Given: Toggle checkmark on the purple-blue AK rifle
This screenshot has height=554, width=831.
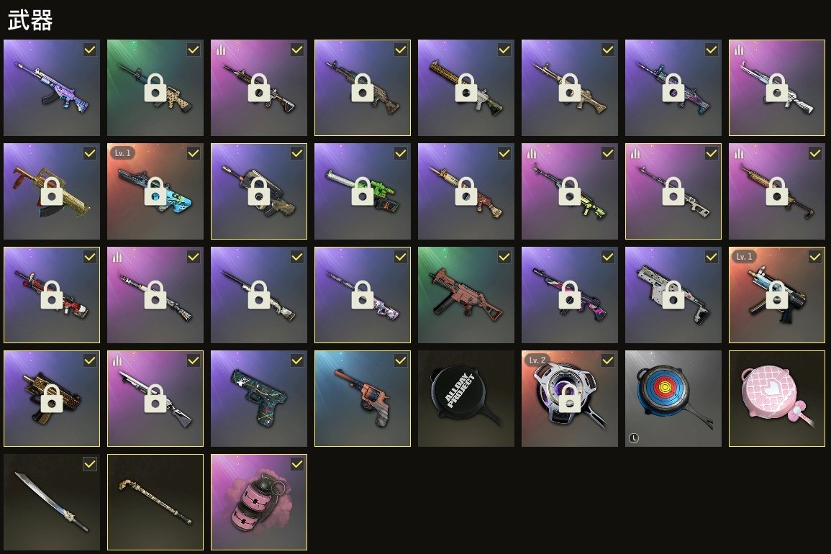Looking at the screenshot, I should pos(90,50).
